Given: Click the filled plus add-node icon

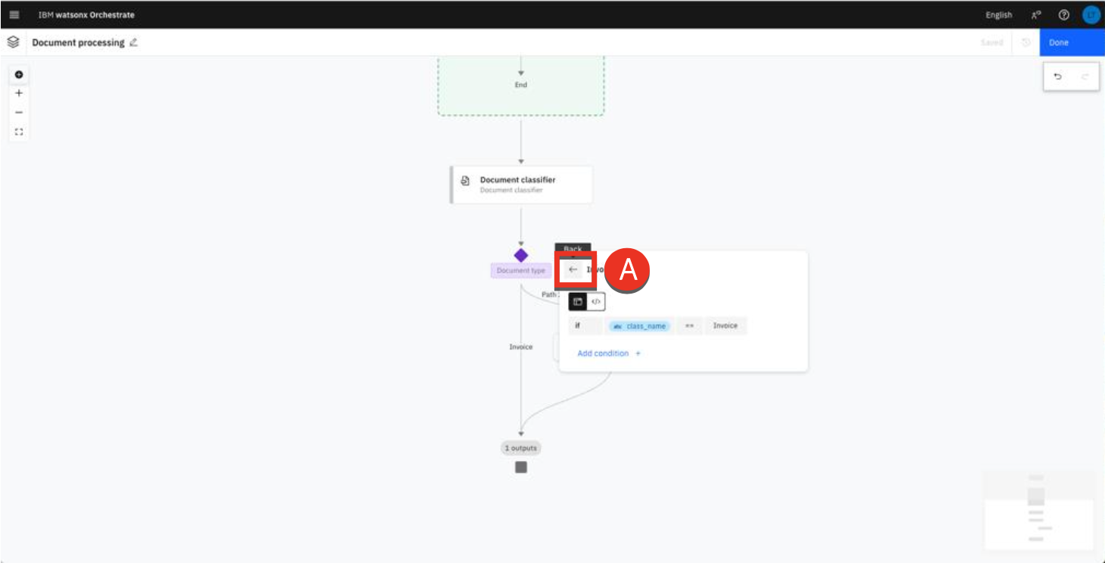Looking at the screenshot, I should [x=19, y=74].
